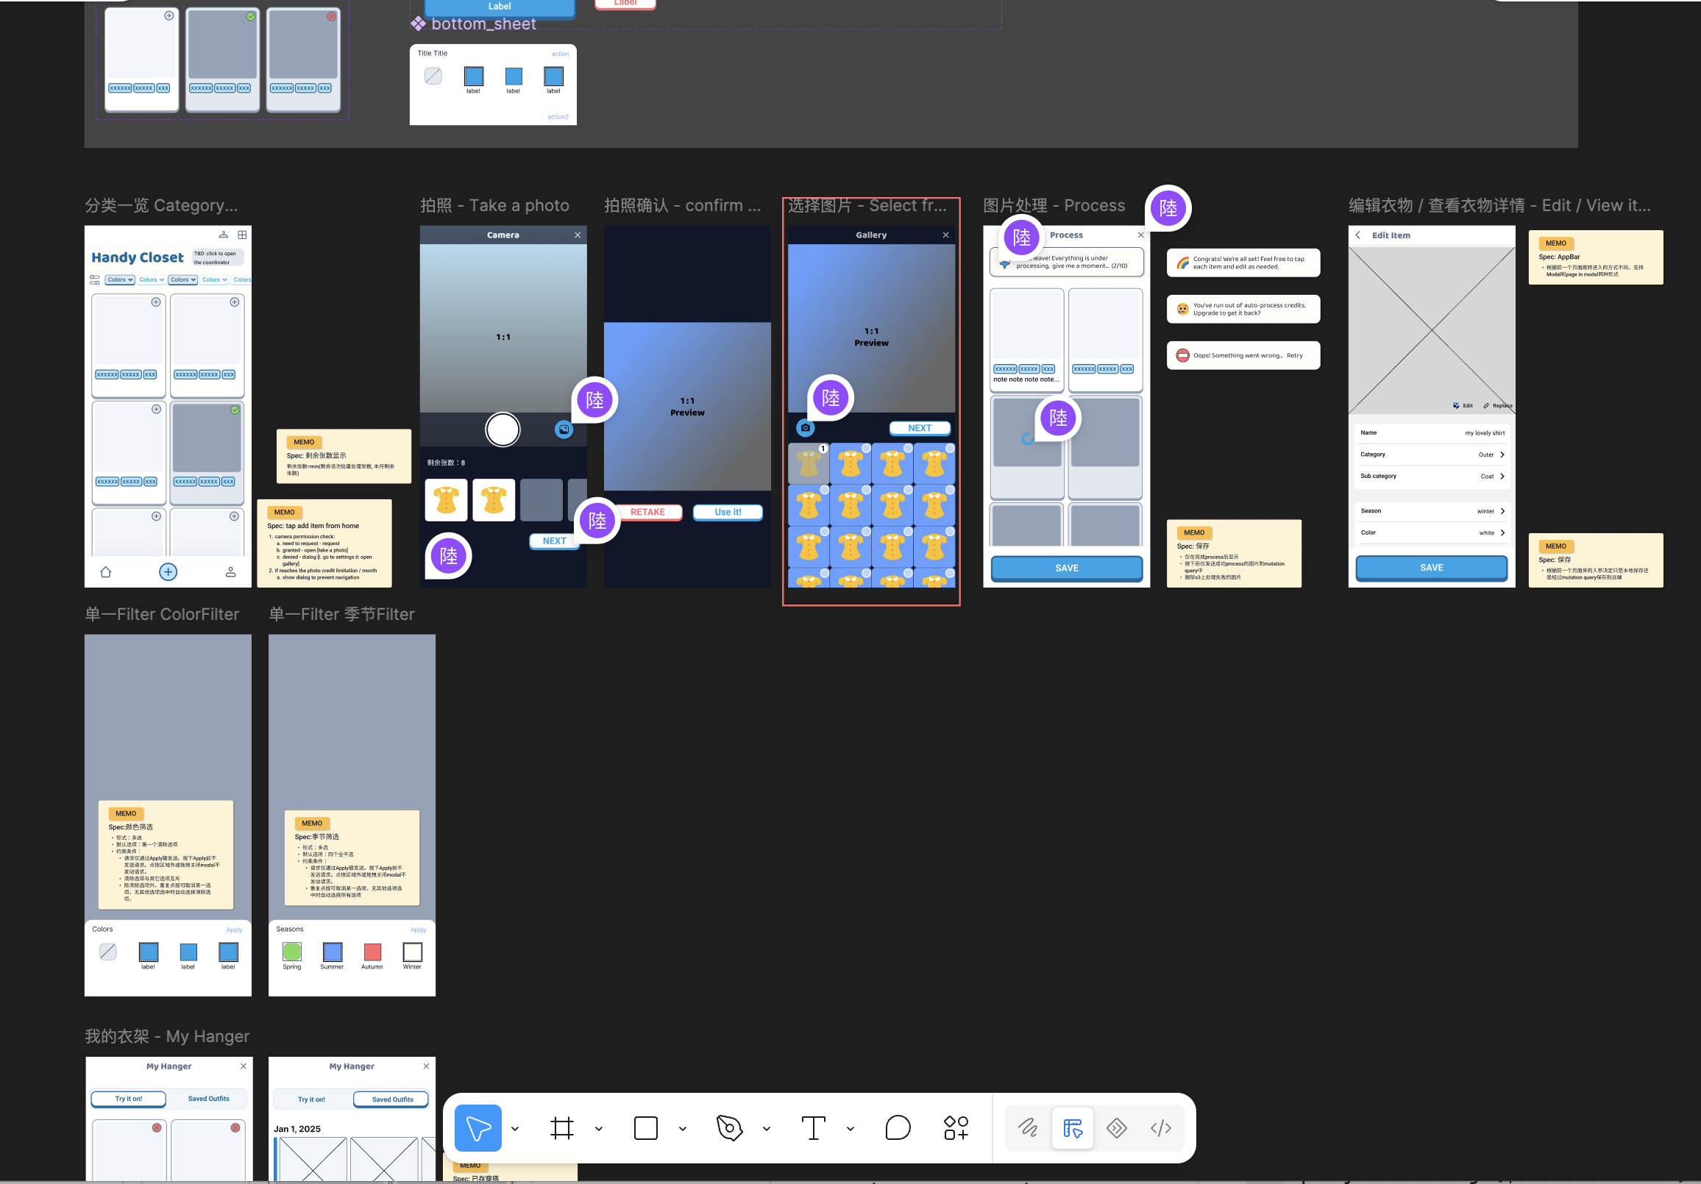Image resolution: width=1701 pixels, height=1184 pixels.
Task: Toggle Dev Mode in the toolbar
Action: tap(1117, 1127)
